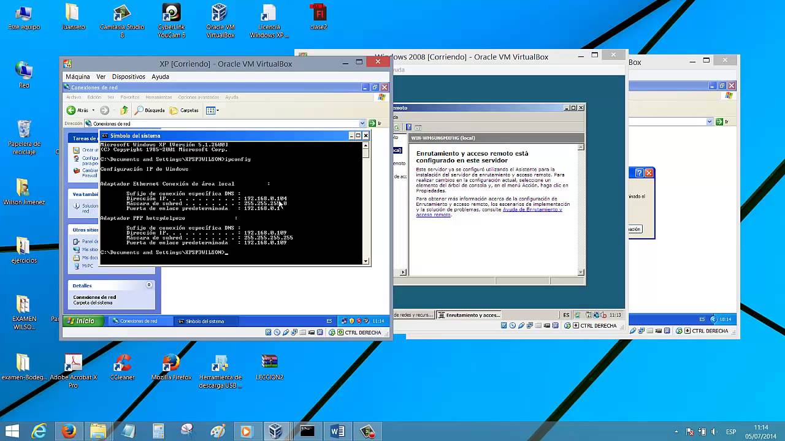The image size is (785, 441).
Task: Open Papelera de reciclaje desktop icon
Action: click(24, 137)
